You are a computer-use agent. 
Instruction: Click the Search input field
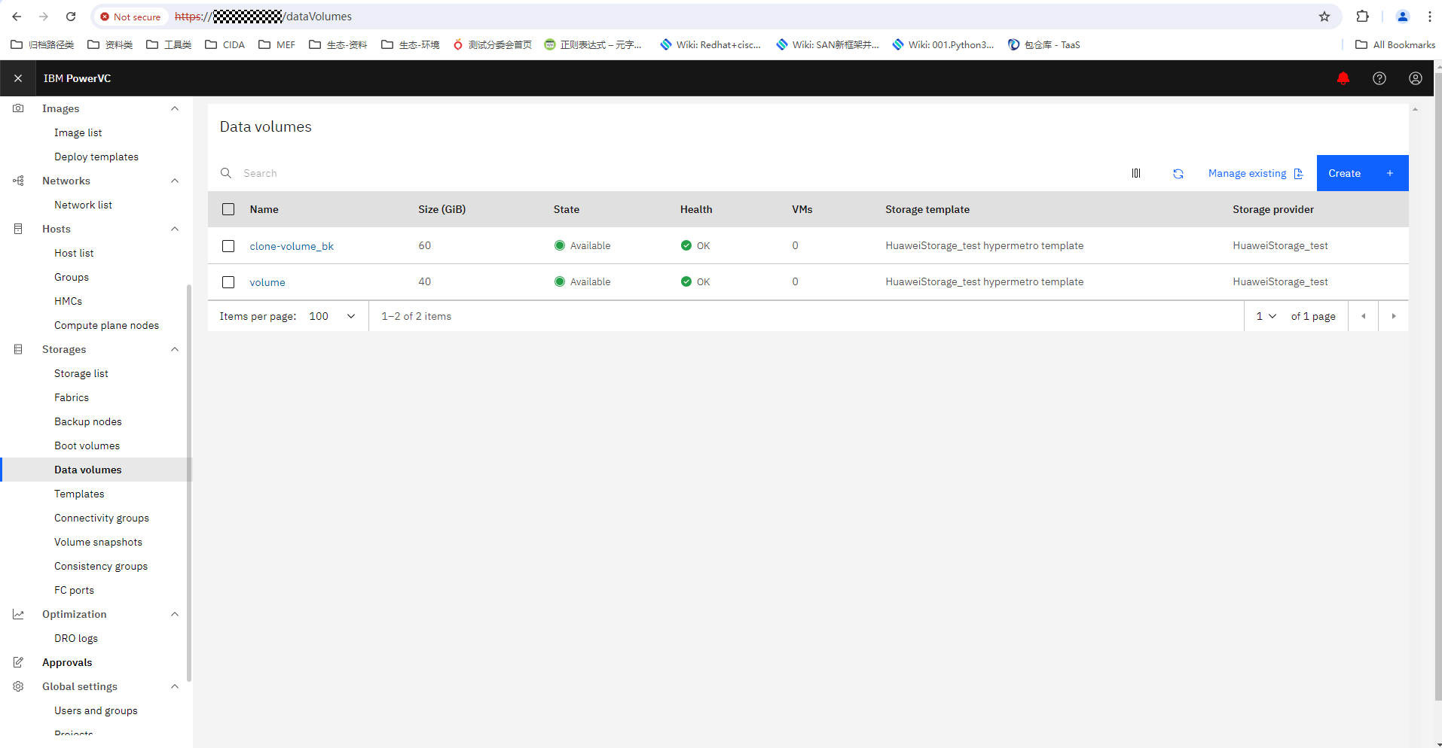pyautogui.click(x=663, y=173)
